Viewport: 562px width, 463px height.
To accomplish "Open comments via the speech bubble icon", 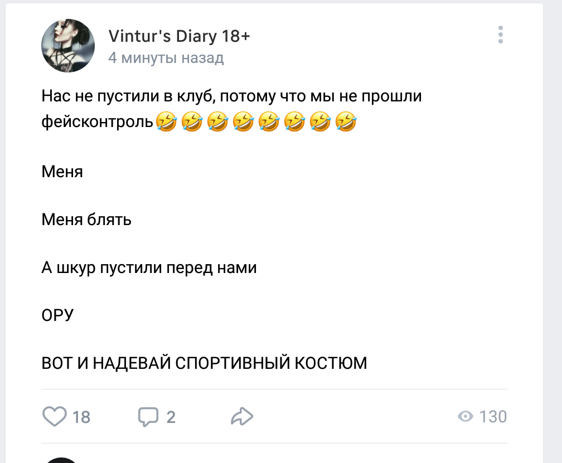I will 149,416.
